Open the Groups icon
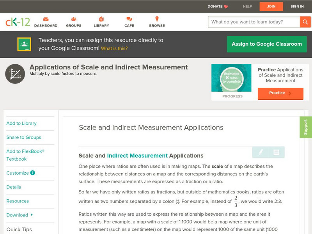312x234 pixels. tap(73, 19)
